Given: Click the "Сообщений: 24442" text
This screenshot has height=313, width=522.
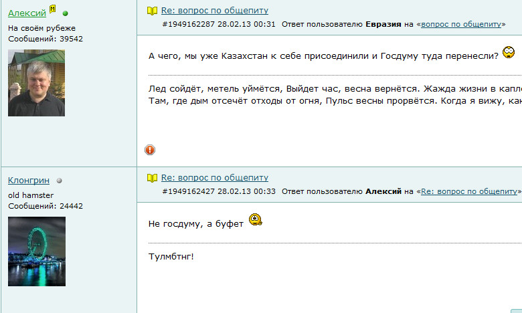Looking at the screenshot, I should pyautogui.click(x=46, y=206).
